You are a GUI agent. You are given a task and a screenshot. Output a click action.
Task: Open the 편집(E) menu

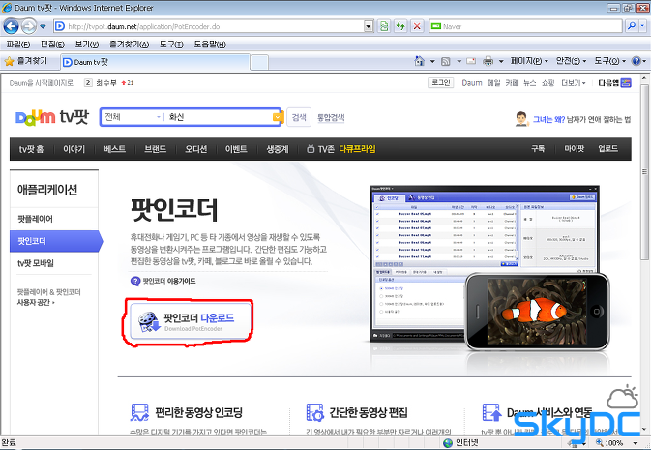[52, 45]
